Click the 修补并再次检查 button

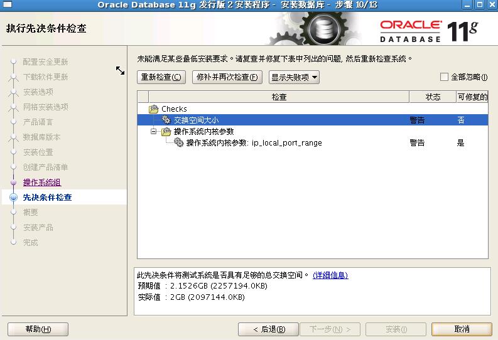(x=227, y=77)
